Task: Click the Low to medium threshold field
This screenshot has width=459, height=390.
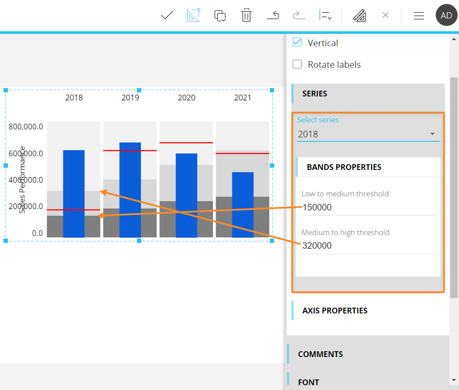Action: tap(368, 207)
